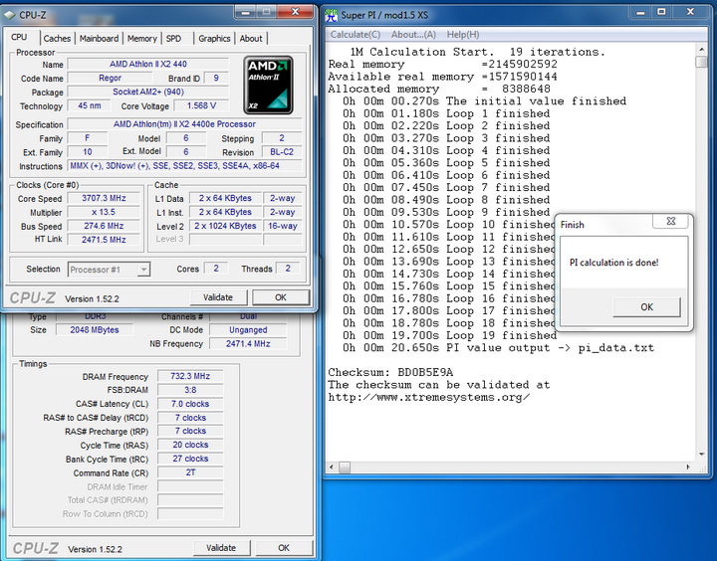Viewport: 717px width, 561px height.
Task: Click the Cycle Time (tRAS) value 20 clocks
Action: coord(190,445)
